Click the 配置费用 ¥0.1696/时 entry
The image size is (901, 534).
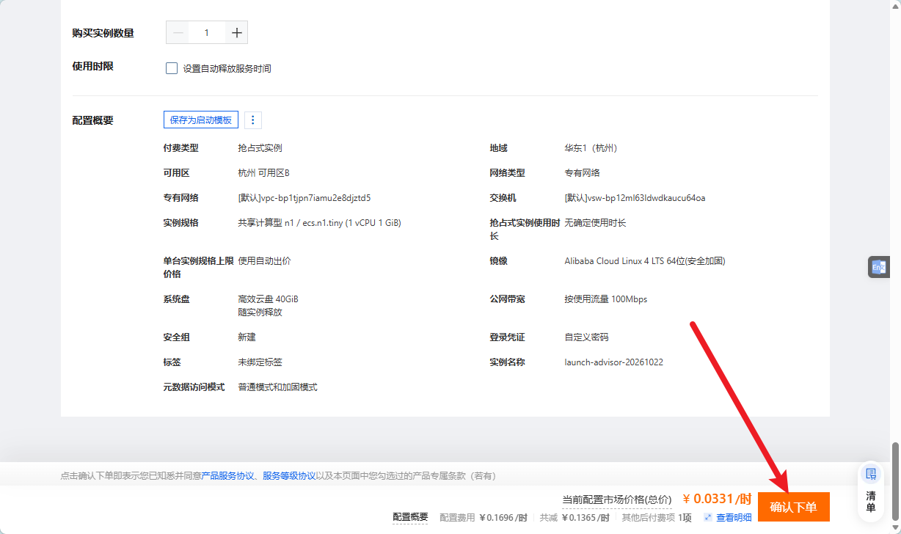[484, 518]
